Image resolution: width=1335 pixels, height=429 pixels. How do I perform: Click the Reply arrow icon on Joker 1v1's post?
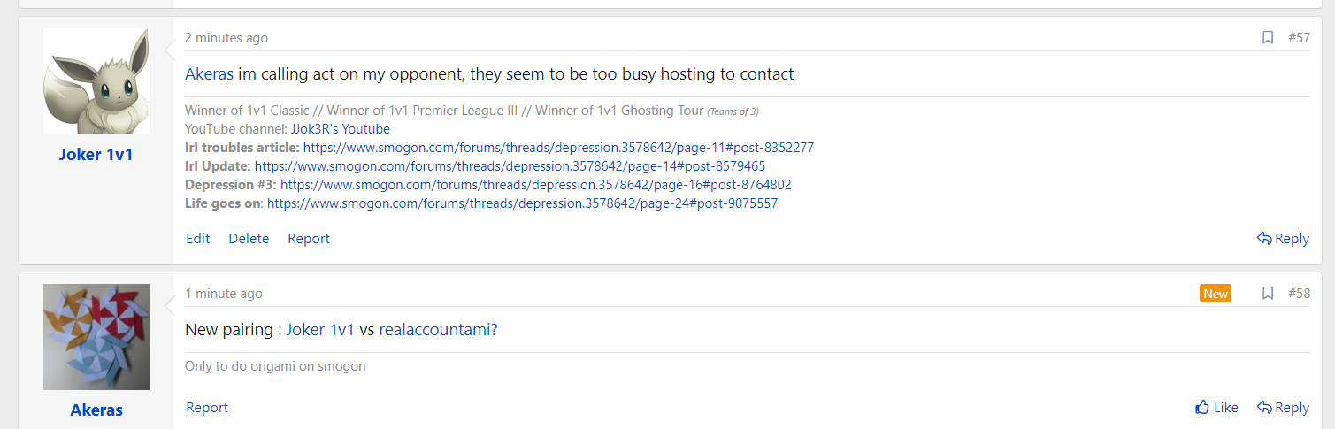[1265, 239]
